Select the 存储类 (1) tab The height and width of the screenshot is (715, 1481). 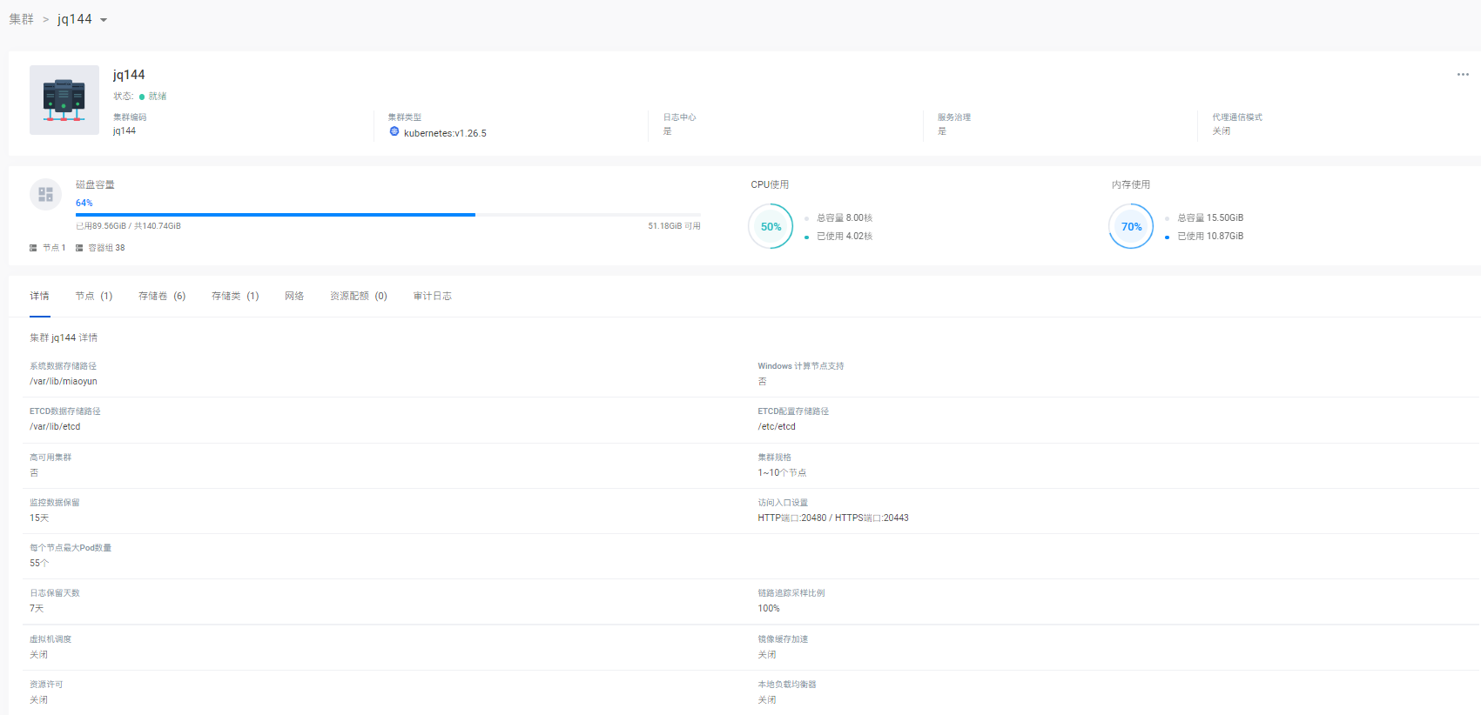tap(235, 296)
